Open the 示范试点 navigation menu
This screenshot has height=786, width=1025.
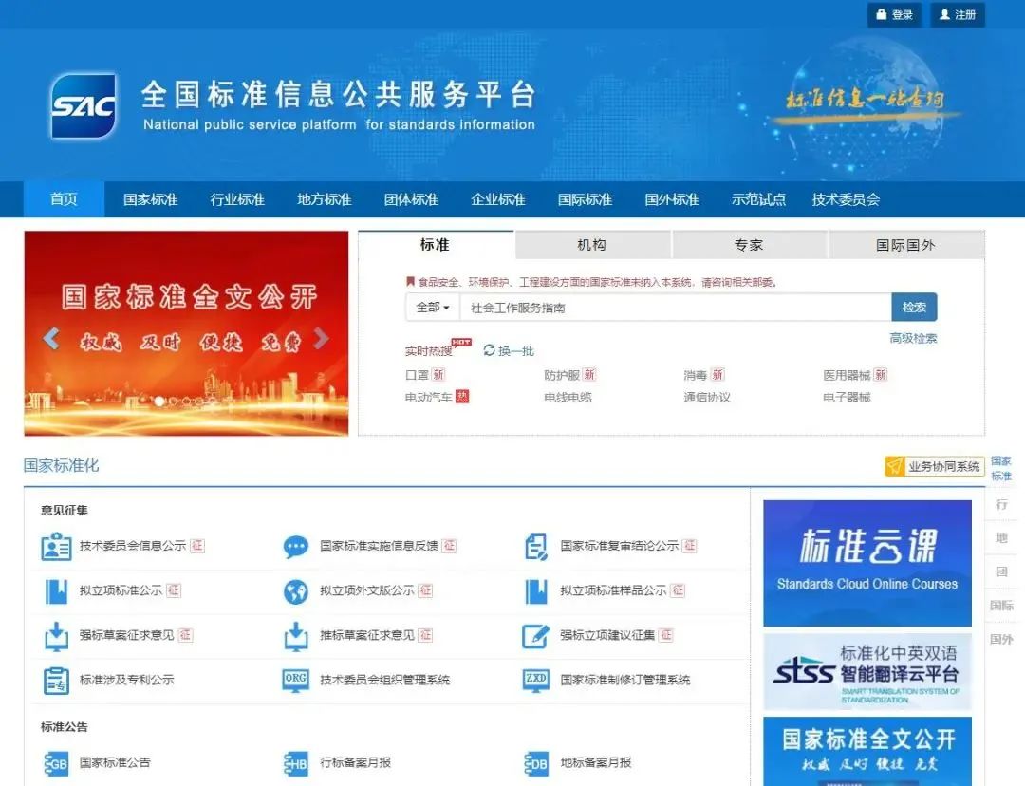[x=759, y=199]
